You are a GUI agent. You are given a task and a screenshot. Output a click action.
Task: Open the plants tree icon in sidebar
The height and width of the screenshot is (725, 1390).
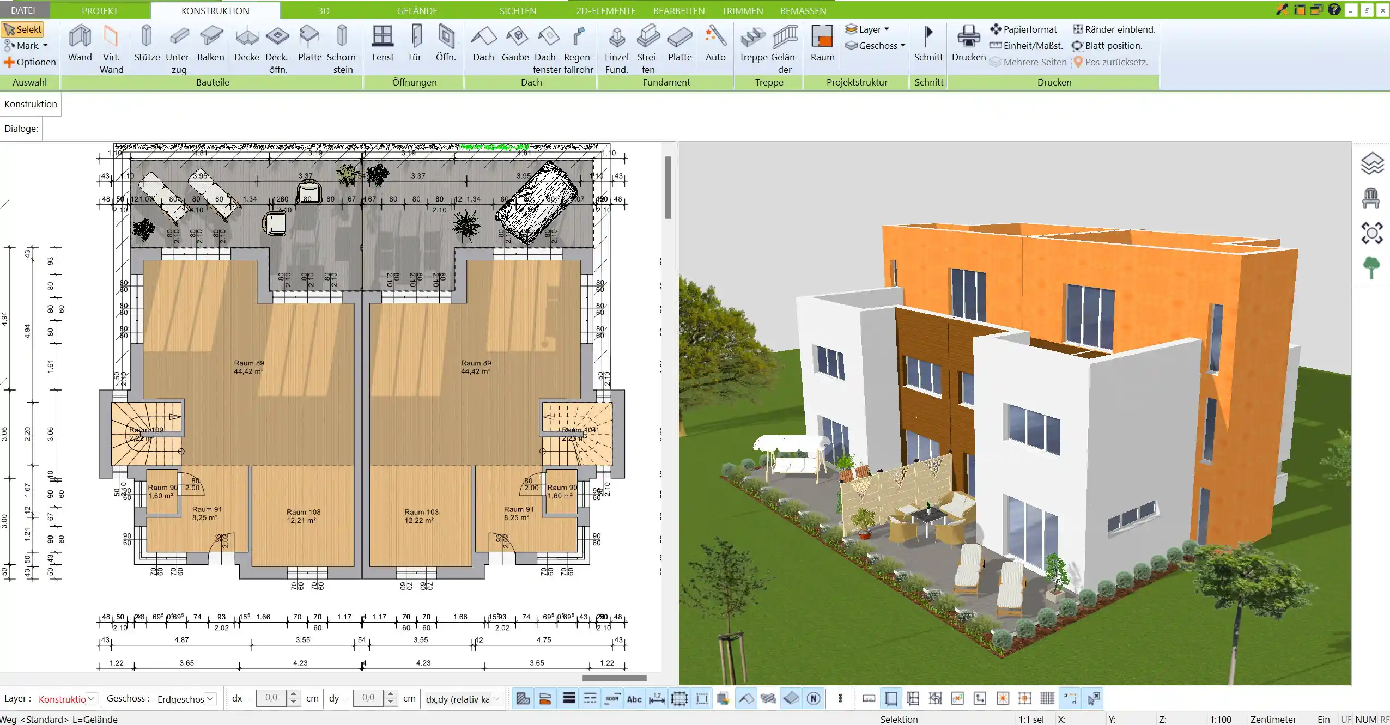coord(1371,268)
